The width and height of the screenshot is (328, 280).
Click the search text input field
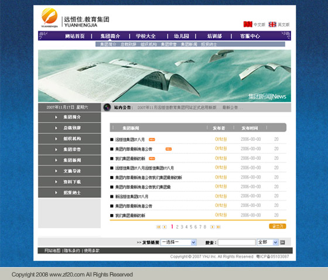coord(237,243)
